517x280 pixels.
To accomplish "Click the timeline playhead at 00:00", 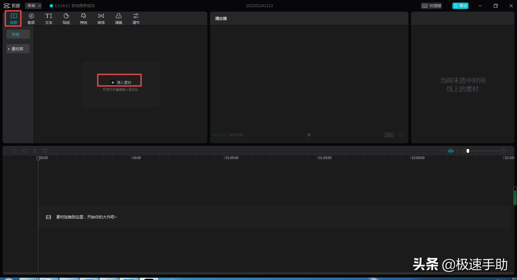I will [38, 158].
